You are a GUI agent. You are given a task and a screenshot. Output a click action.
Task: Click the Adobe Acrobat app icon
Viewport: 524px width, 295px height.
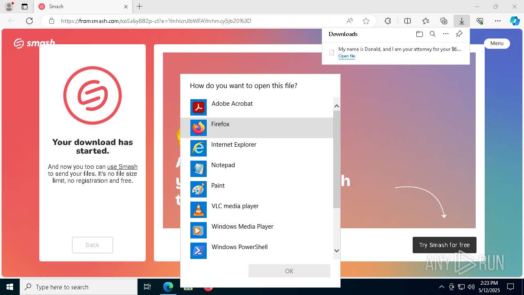point(199,107)
